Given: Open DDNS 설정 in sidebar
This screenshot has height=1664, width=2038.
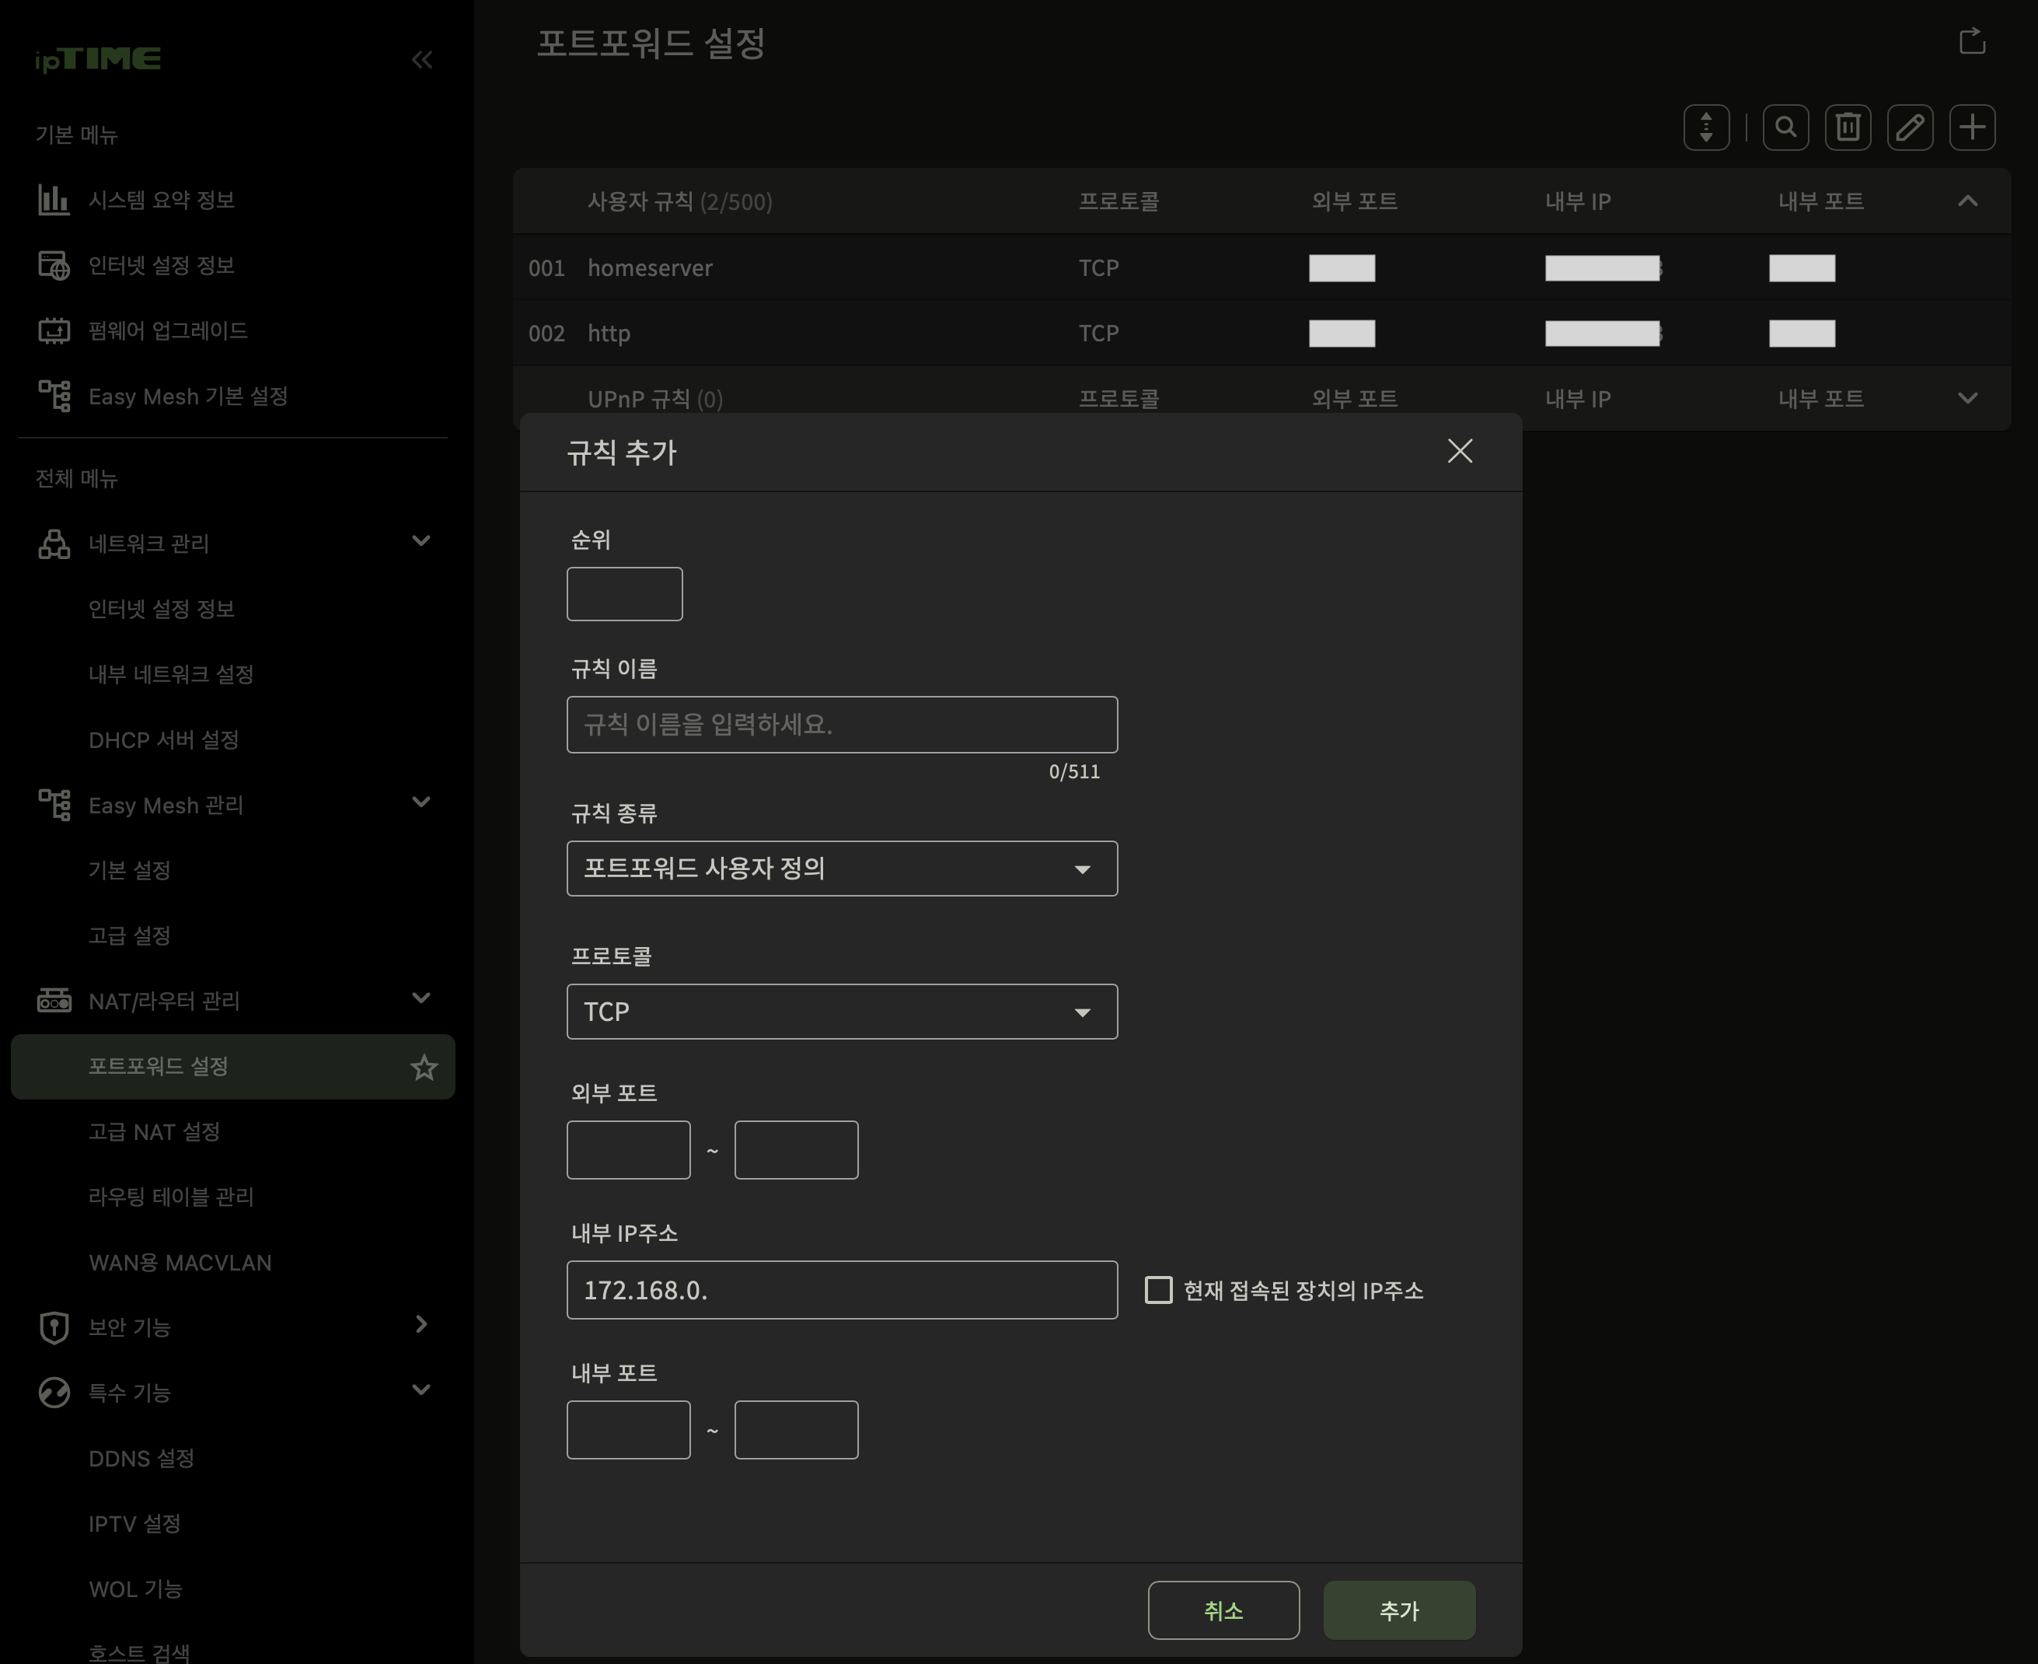Looking at the screenshot, I should point(141,1458).
